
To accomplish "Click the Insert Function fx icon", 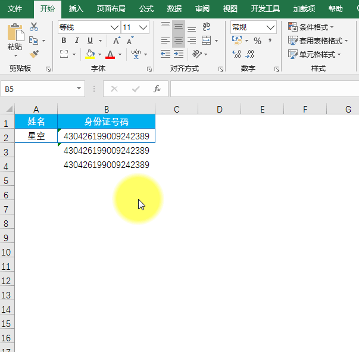I will pyautogui.click(x=157, y=89).
